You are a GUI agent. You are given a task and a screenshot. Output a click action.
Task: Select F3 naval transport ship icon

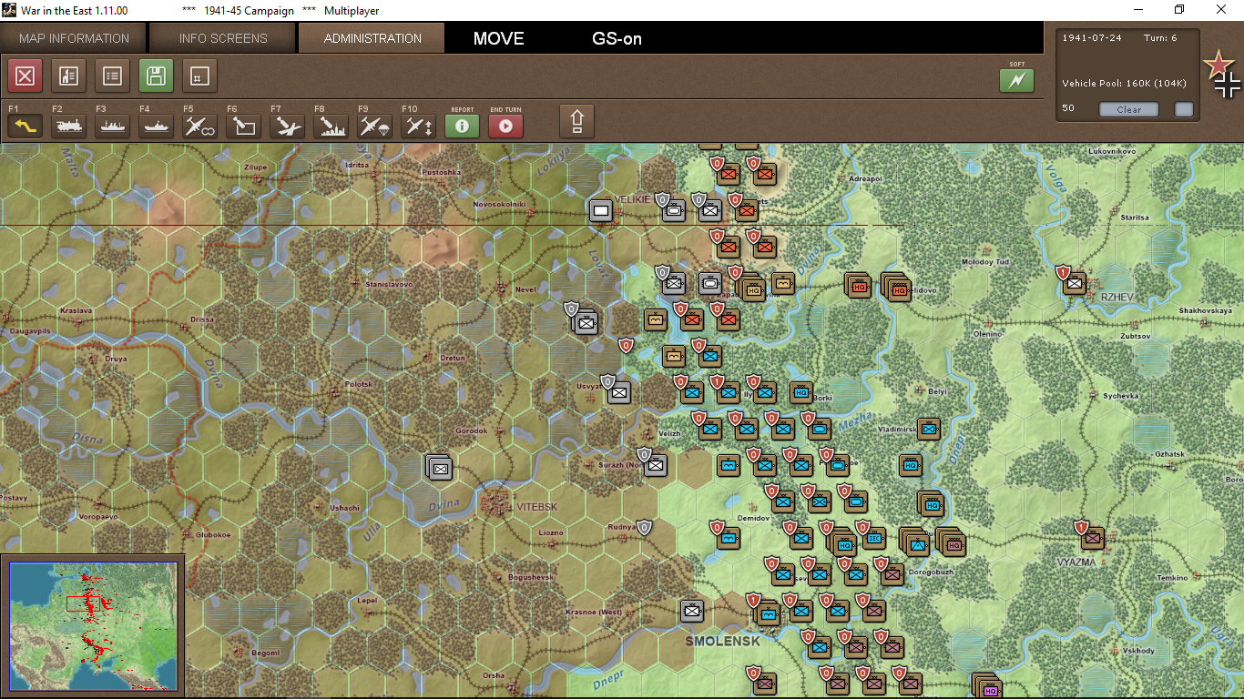pos(113,127)
